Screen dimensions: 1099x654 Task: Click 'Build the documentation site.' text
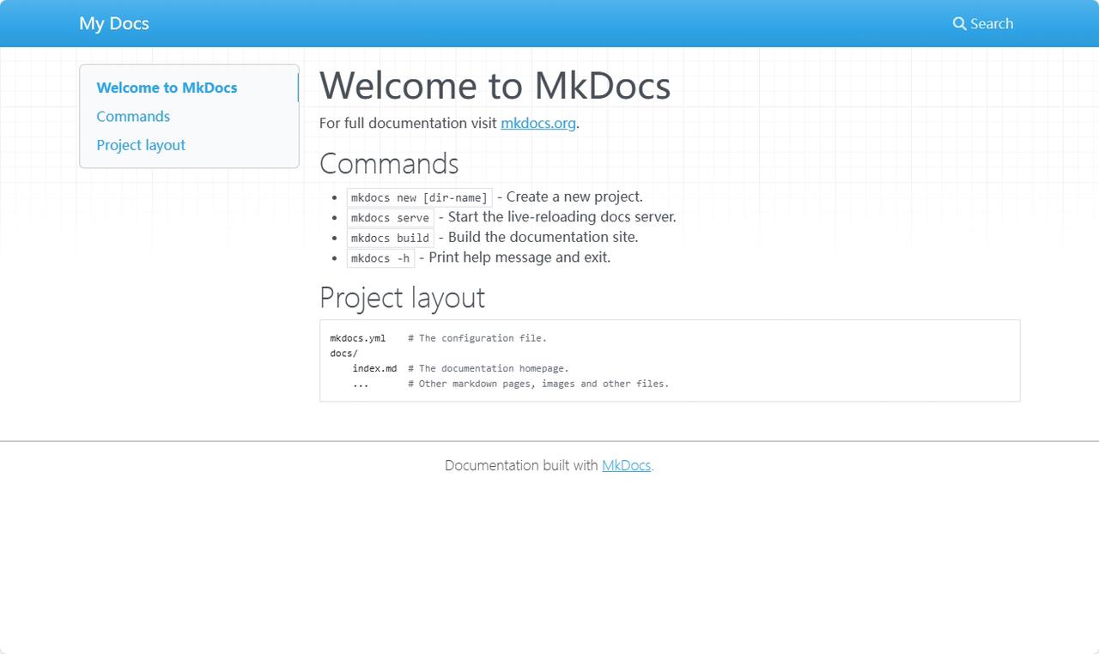click(543, 237)
